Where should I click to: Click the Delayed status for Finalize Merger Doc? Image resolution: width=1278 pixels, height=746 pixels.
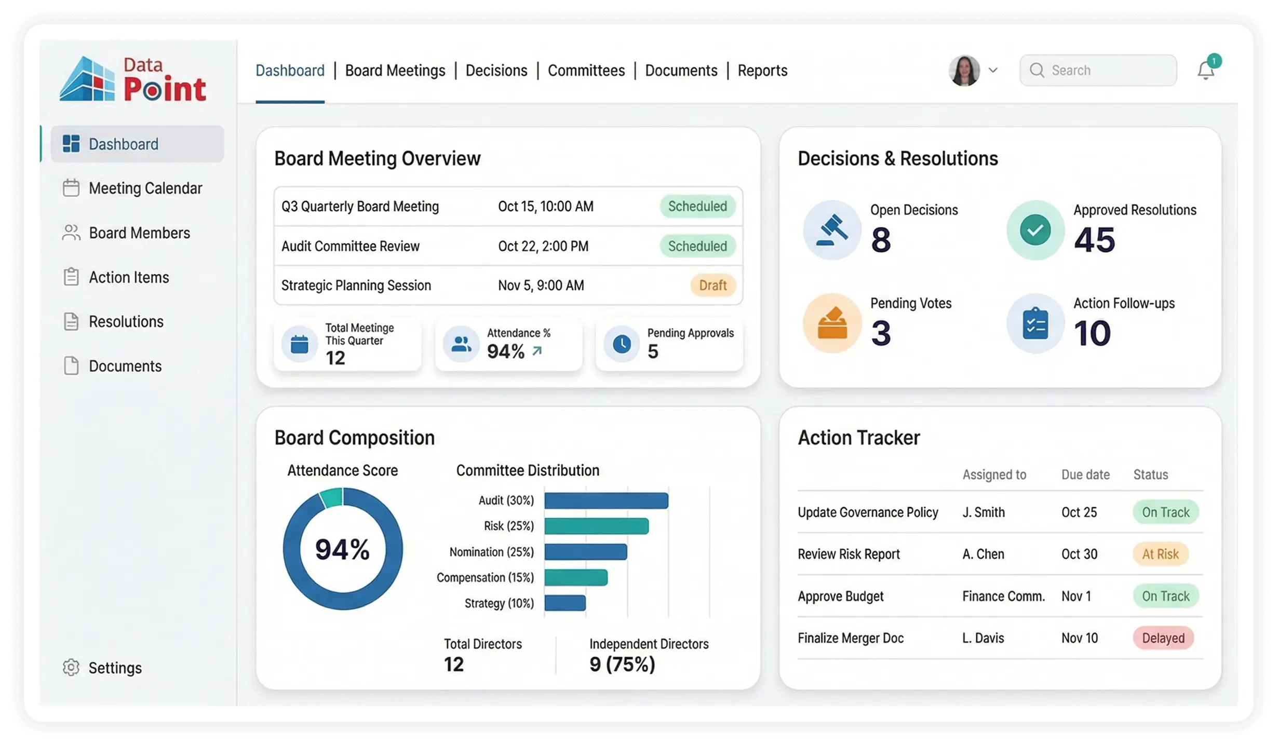pyautogui.click(x=1163, y=638)
